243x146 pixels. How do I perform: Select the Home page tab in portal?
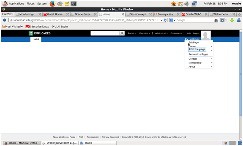click(36, 39)
